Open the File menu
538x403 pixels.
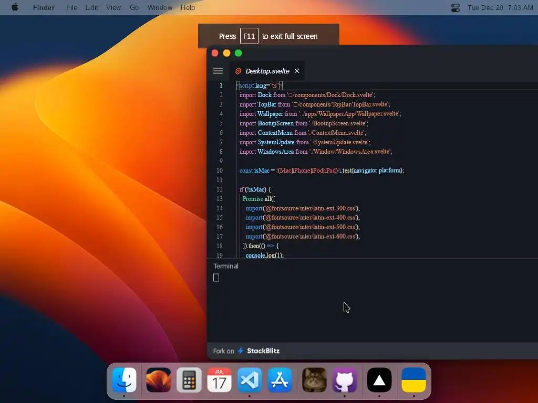tap(71, 7)
